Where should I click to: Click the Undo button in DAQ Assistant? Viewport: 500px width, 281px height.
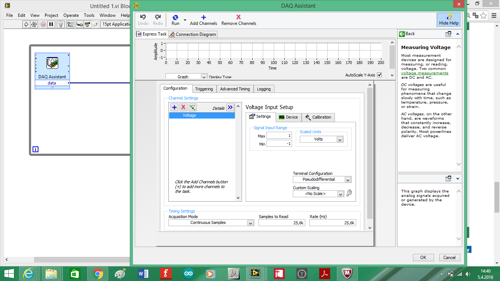pos(143,20)
